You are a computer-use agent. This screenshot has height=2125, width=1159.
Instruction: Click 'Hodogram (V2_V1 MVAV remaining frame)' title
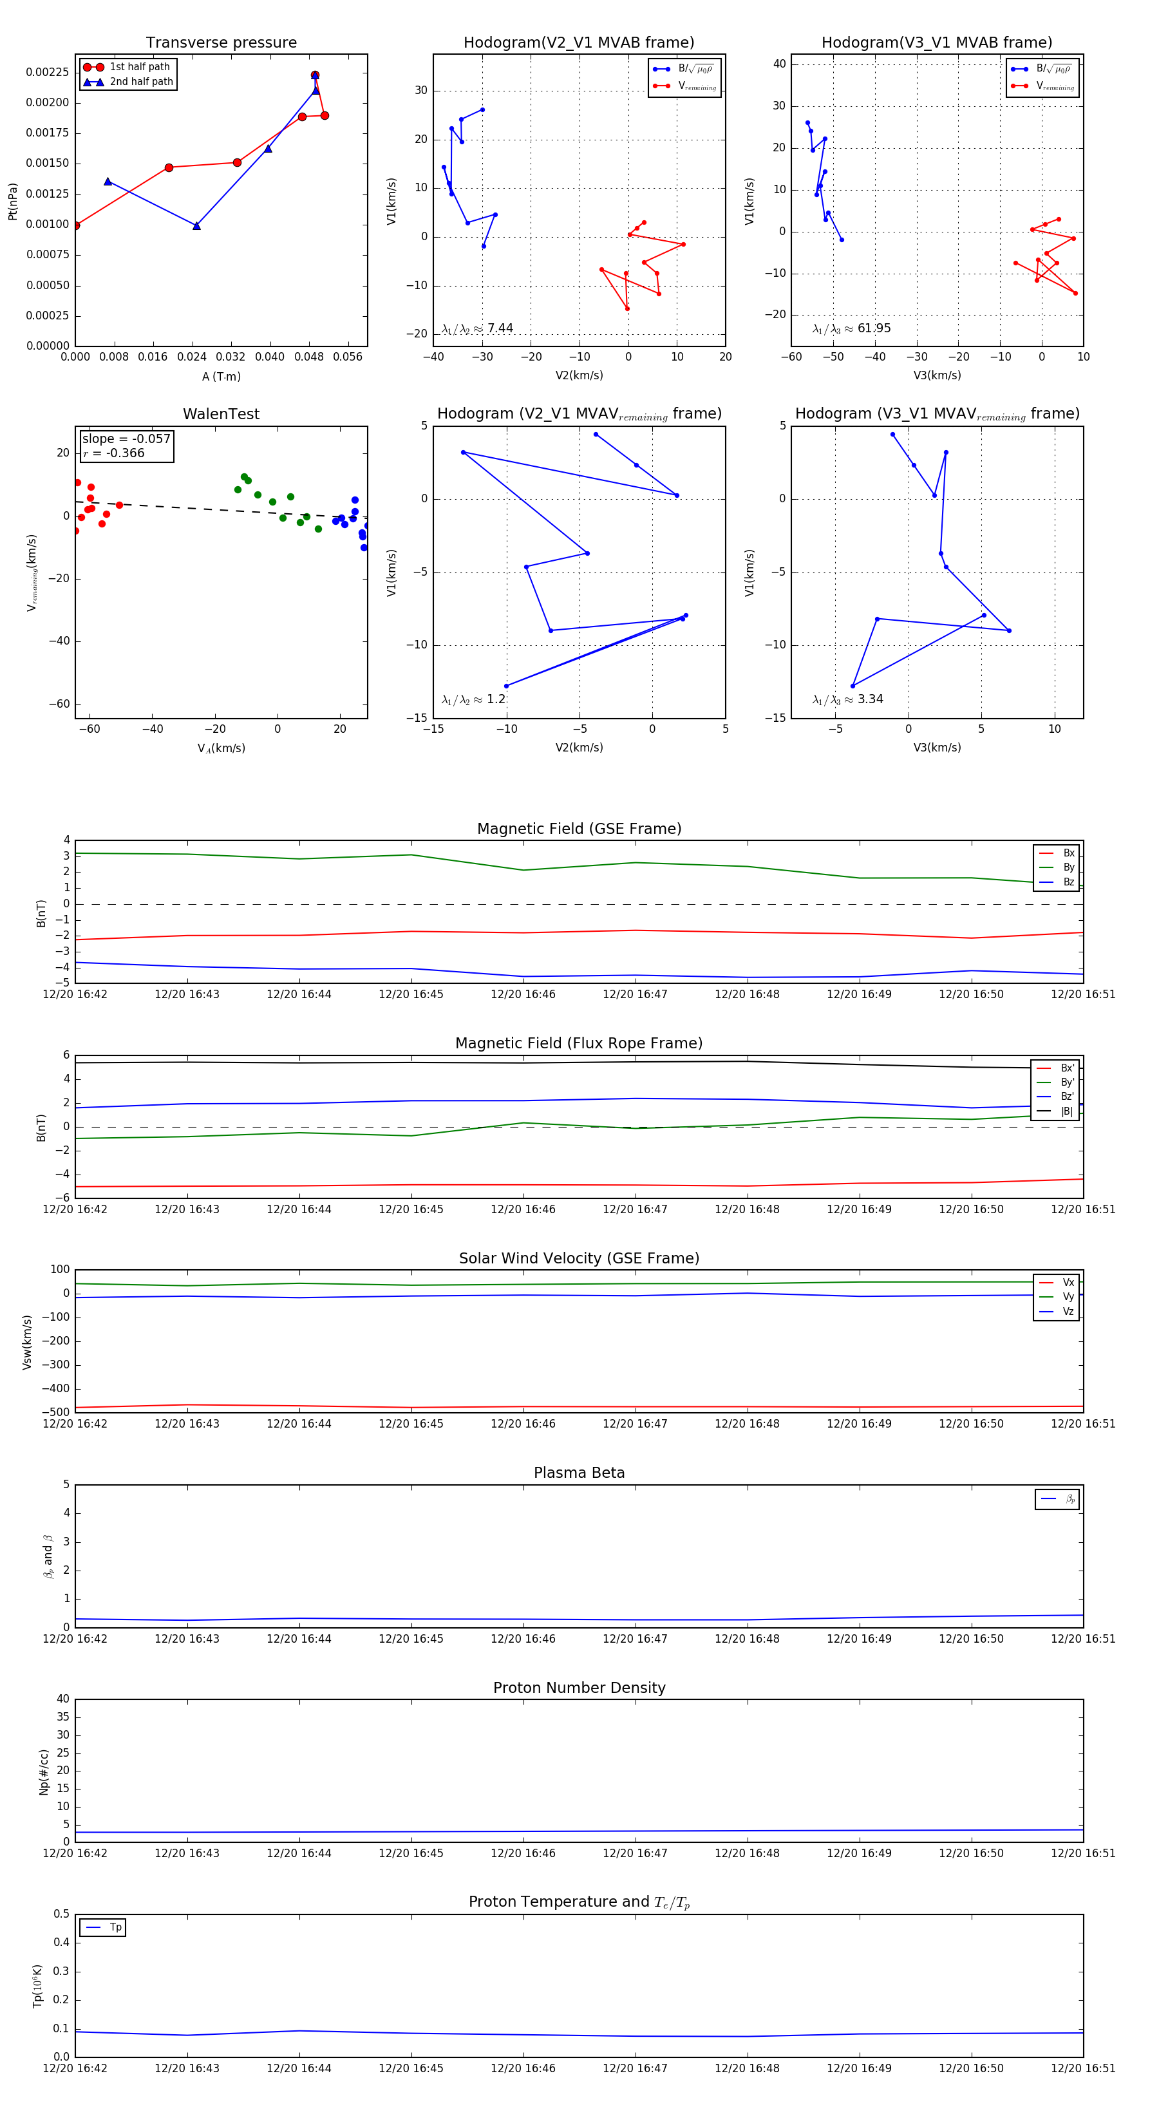[579, 414]
